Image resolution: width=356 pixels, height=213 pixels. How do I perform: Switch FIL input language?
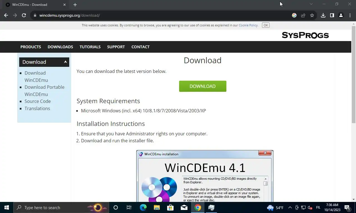pyautogui.click(x=318, y=207)
